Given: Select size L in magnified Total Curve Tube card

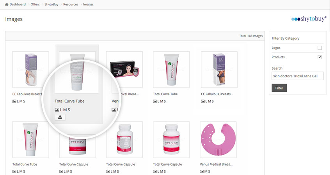Looking at the screenshot, I should tap(61, 110).
